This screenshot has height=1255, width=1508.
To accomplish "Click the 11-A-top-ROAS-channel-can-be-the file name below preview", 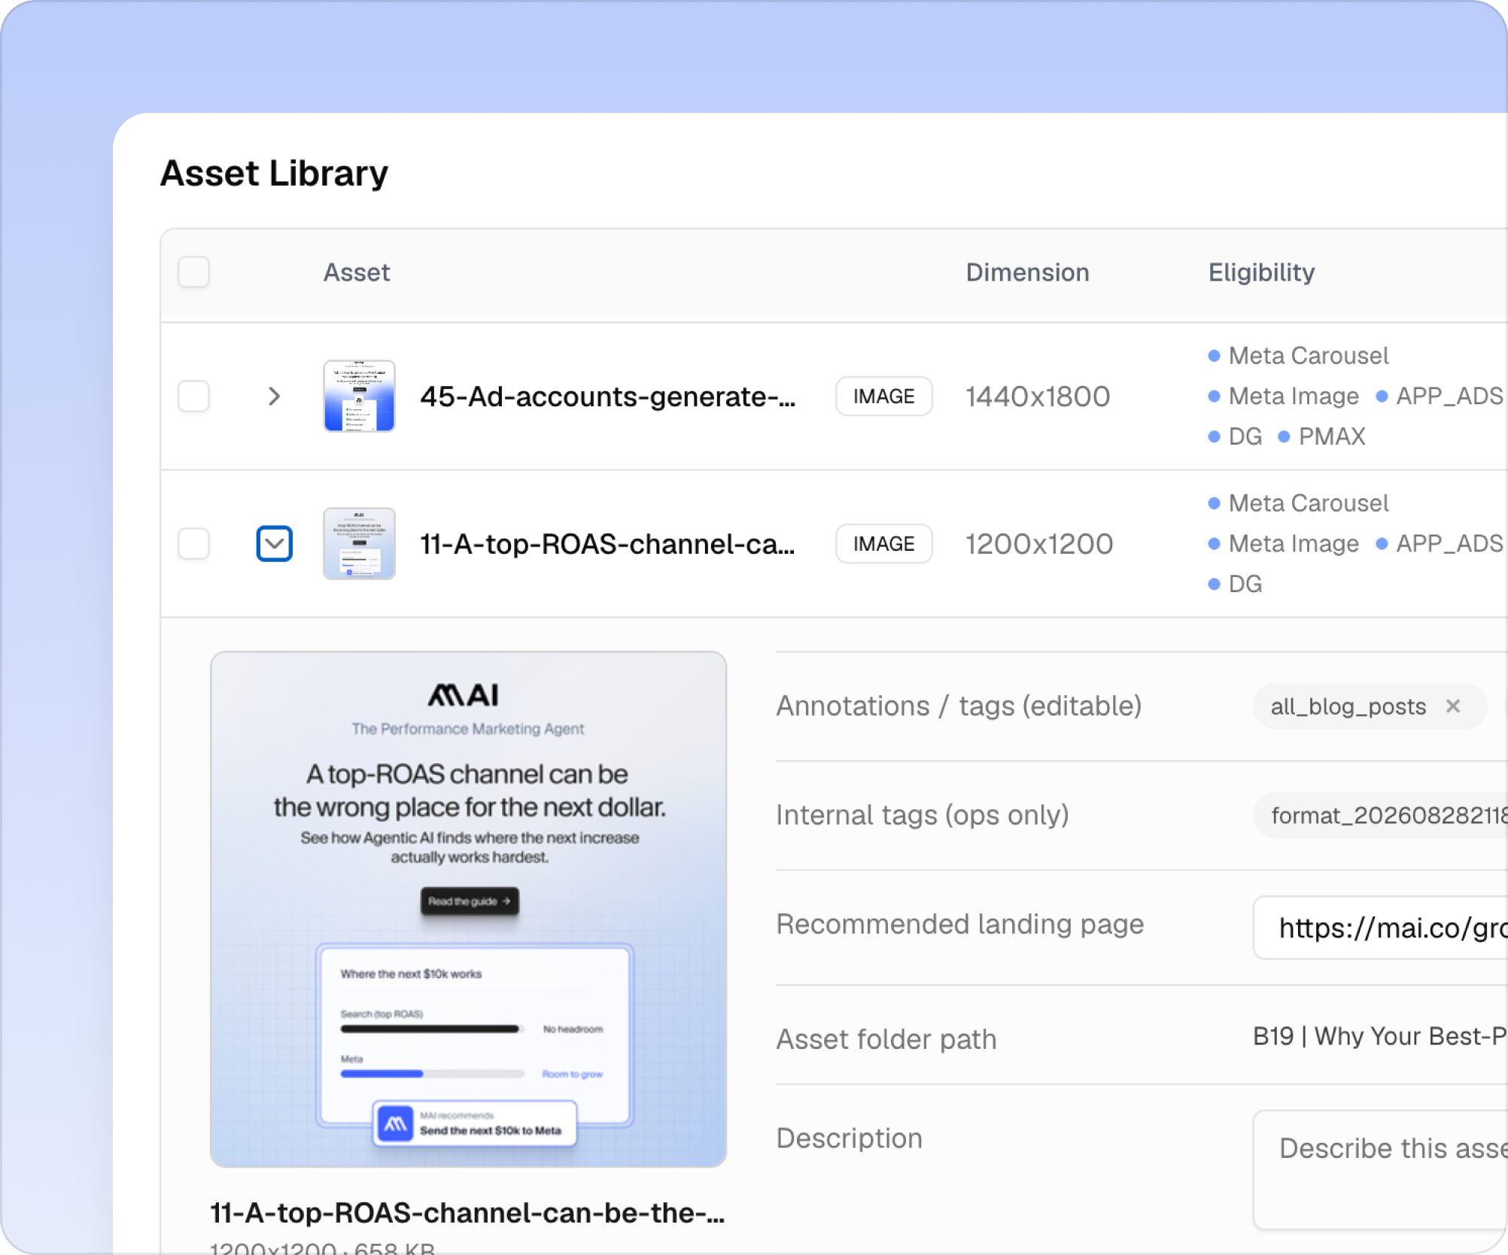I will coord(467,1212).
